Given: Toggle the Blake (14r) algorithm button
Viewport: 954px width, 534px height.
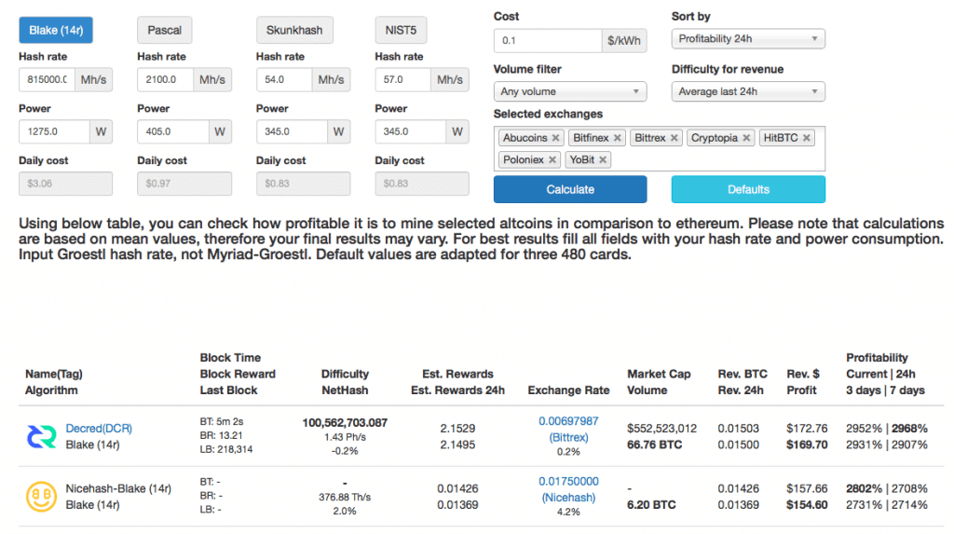Looking at the screenshot, I should (57, 31).
